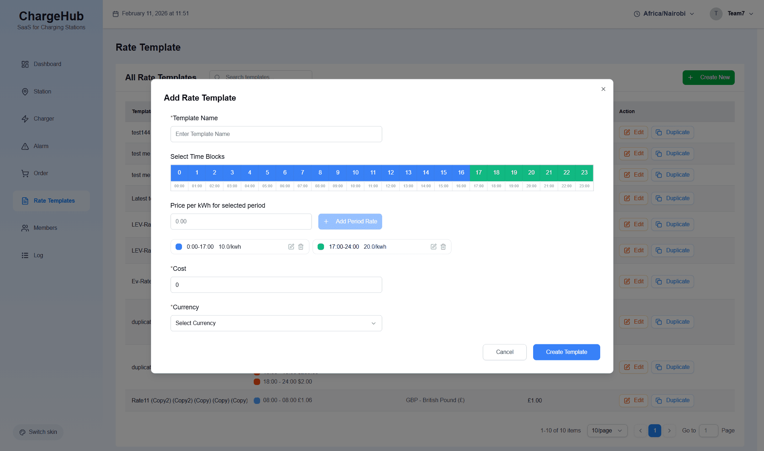This screenshot has height=451, width=764.
Task: Toggle time block 17 selection
Action: (x=479, y=173)
